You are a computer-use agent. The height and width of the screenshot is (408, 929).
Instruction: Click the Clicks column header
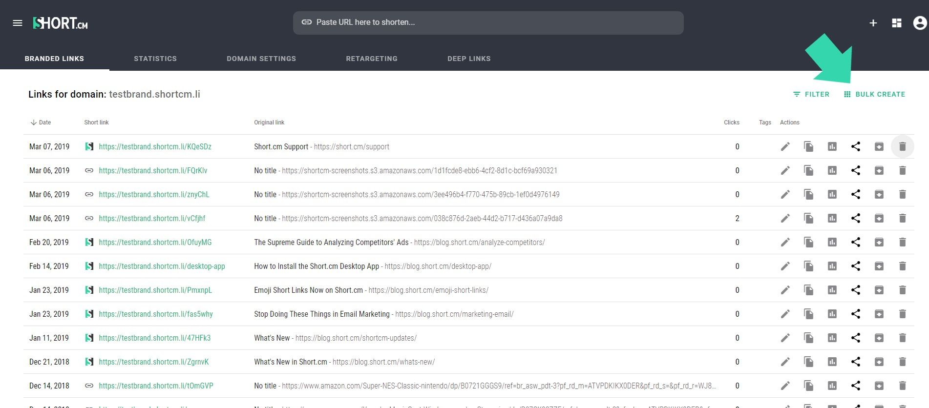tap(732, 122)
